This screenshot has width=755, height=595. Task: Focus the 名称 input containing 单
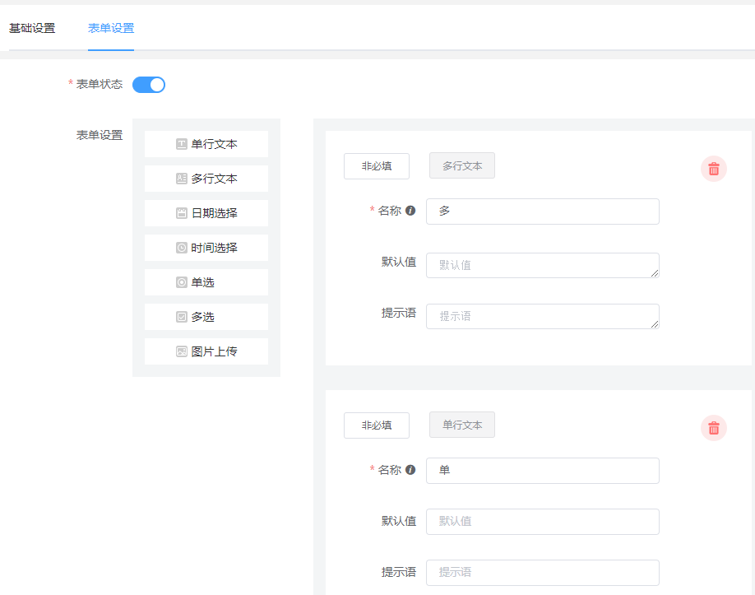(542, 471)
